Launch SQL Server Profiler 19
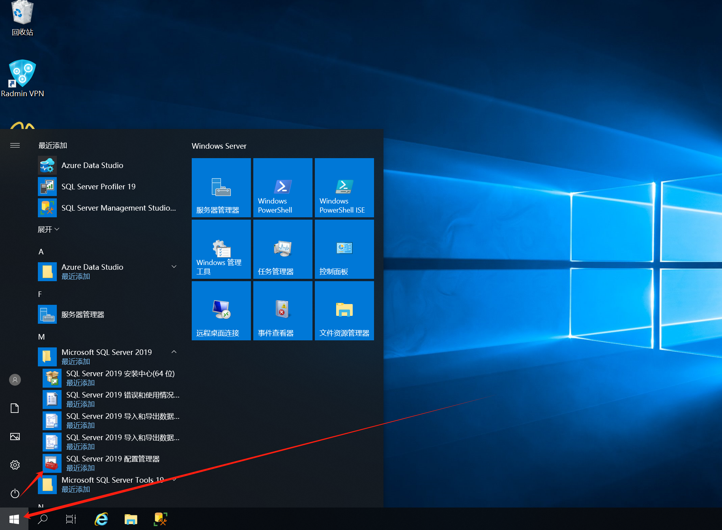Image resolution: width=722 pixels, height=530 pixels. 98,187
